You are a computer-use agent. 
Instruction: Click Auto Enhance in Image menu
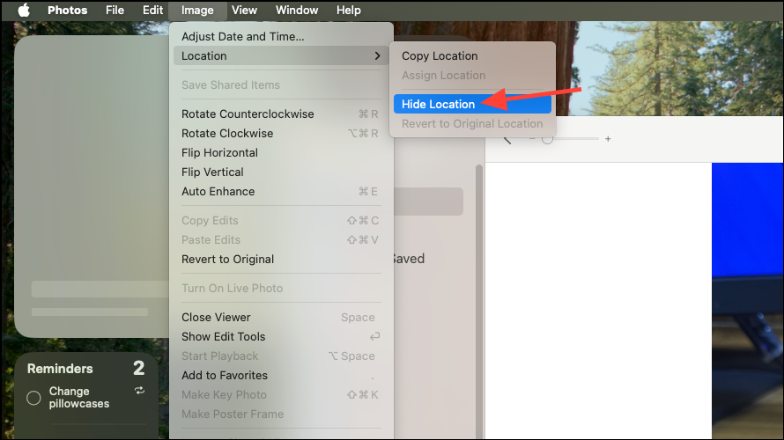click(218, 192)
